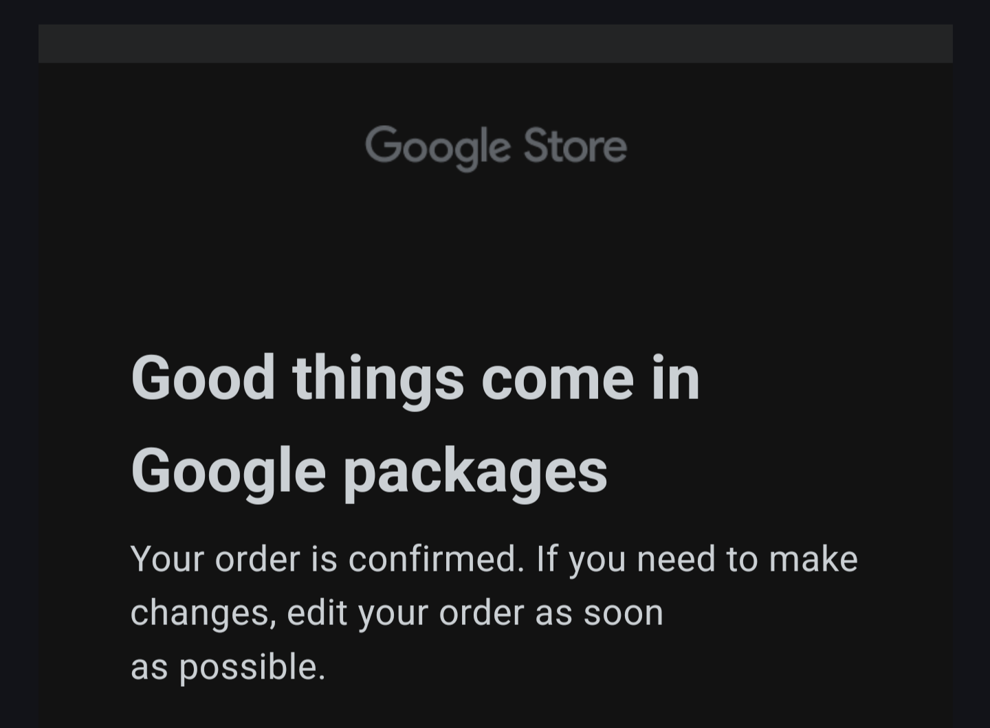Screen dimensions: 990x728
Task: Click the word "Store" in the header logo
Action: (575, 145)
